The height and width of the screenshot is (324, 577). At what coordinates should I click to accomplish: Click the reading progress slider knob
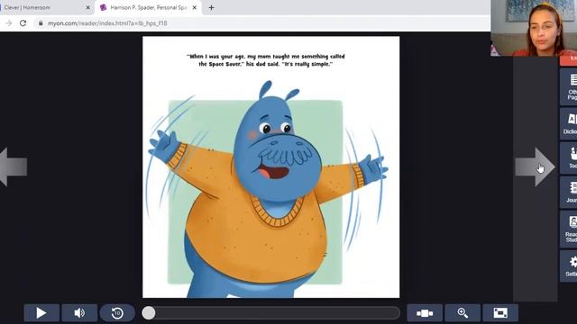pyautogui.click(x=149, y=313)
